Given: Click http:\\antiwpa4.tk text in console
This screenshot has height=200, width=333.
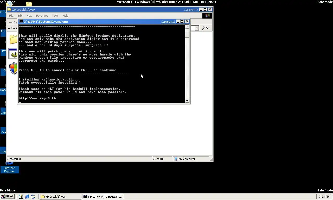Looking at the screenshot, I should [37, 98].
